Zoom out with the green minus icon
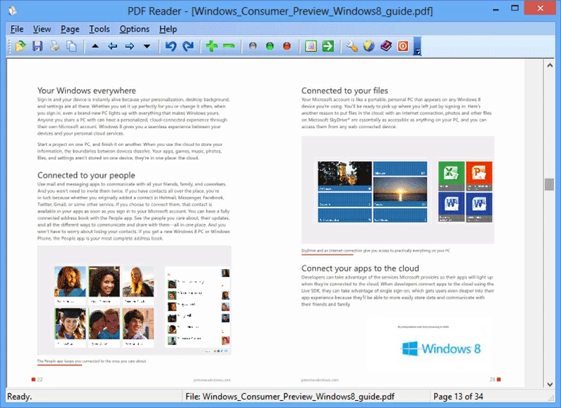Image resolution: width=561 pixels, height=408 pixels. (228, 46)
